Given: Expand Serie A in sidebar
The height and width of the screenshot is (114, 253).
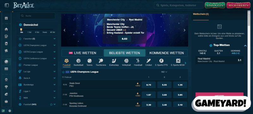Looking at the screenshot, I should tap(54, 78).
